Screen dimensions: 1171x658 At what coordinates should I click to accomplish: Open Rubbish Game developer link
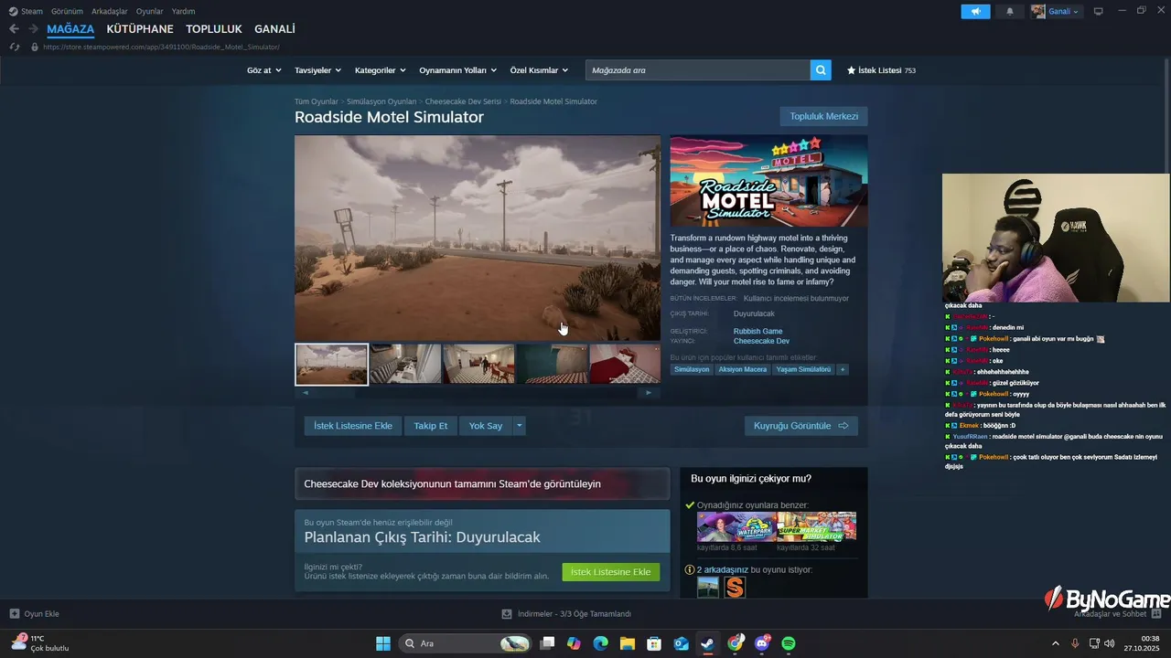pyautogui.click(x=757, y=331)
